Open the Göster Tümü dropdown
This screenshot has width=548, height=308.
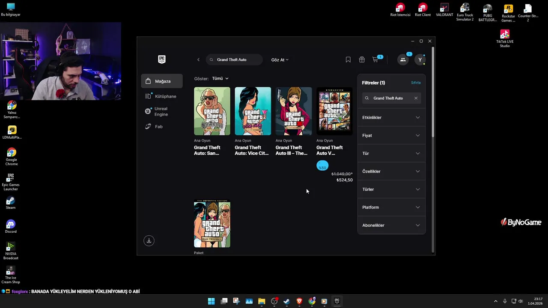coord(220,79)
